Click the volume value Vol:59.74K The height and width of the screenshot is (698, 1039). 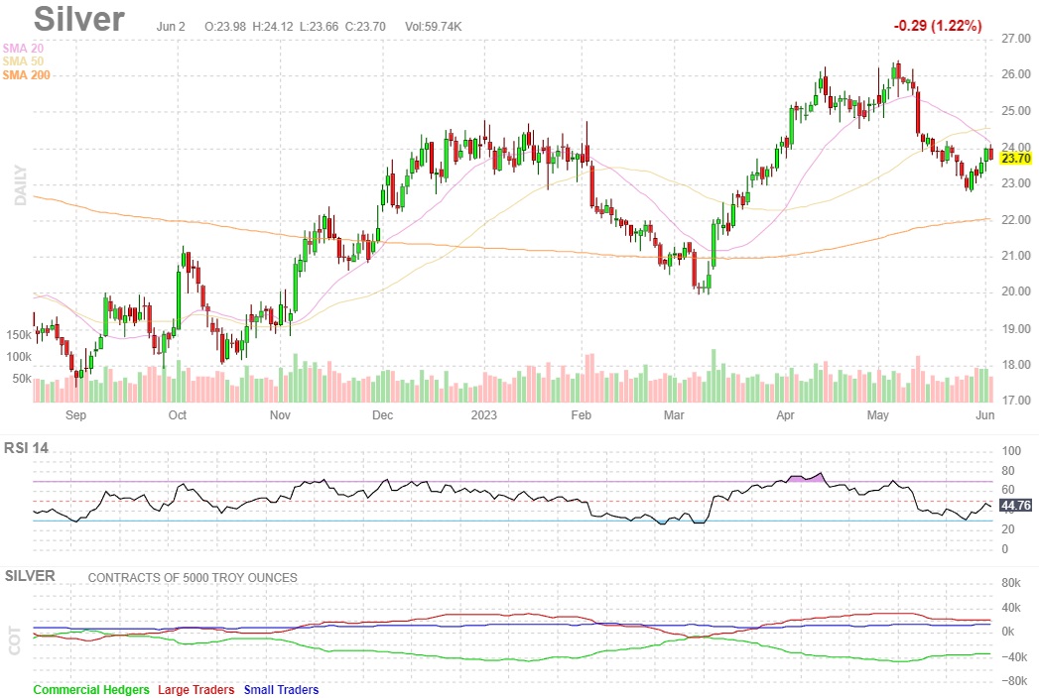[434, 27]
